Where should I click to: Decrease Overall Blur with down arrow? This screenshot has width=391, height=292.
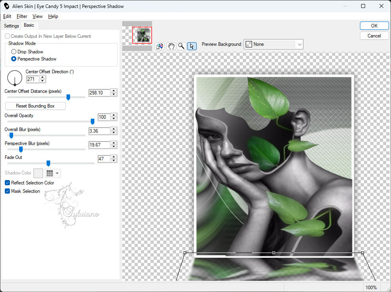point(114,133)
